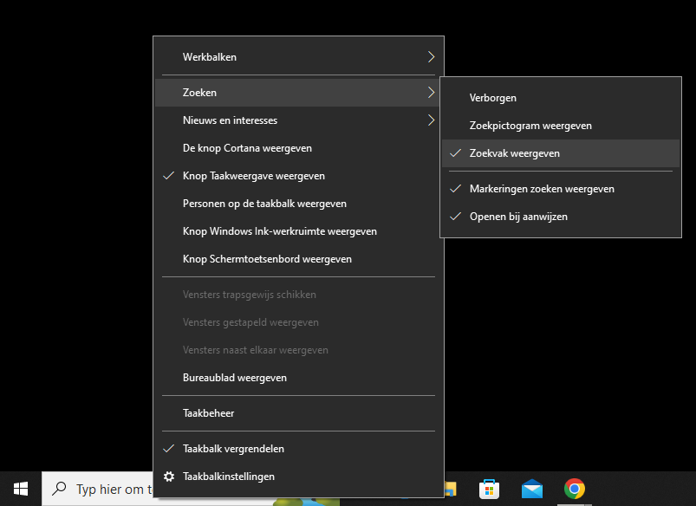The image size is (696, 506).
Task: Open Taakbalkinstellingen
Action: tap(298, 477)
